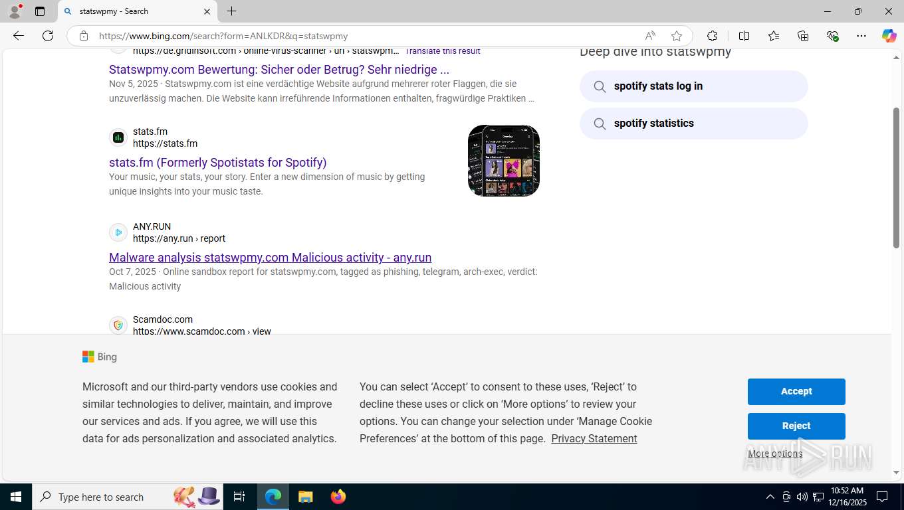Open the Extensions puzzle icon

coord(712,36)
